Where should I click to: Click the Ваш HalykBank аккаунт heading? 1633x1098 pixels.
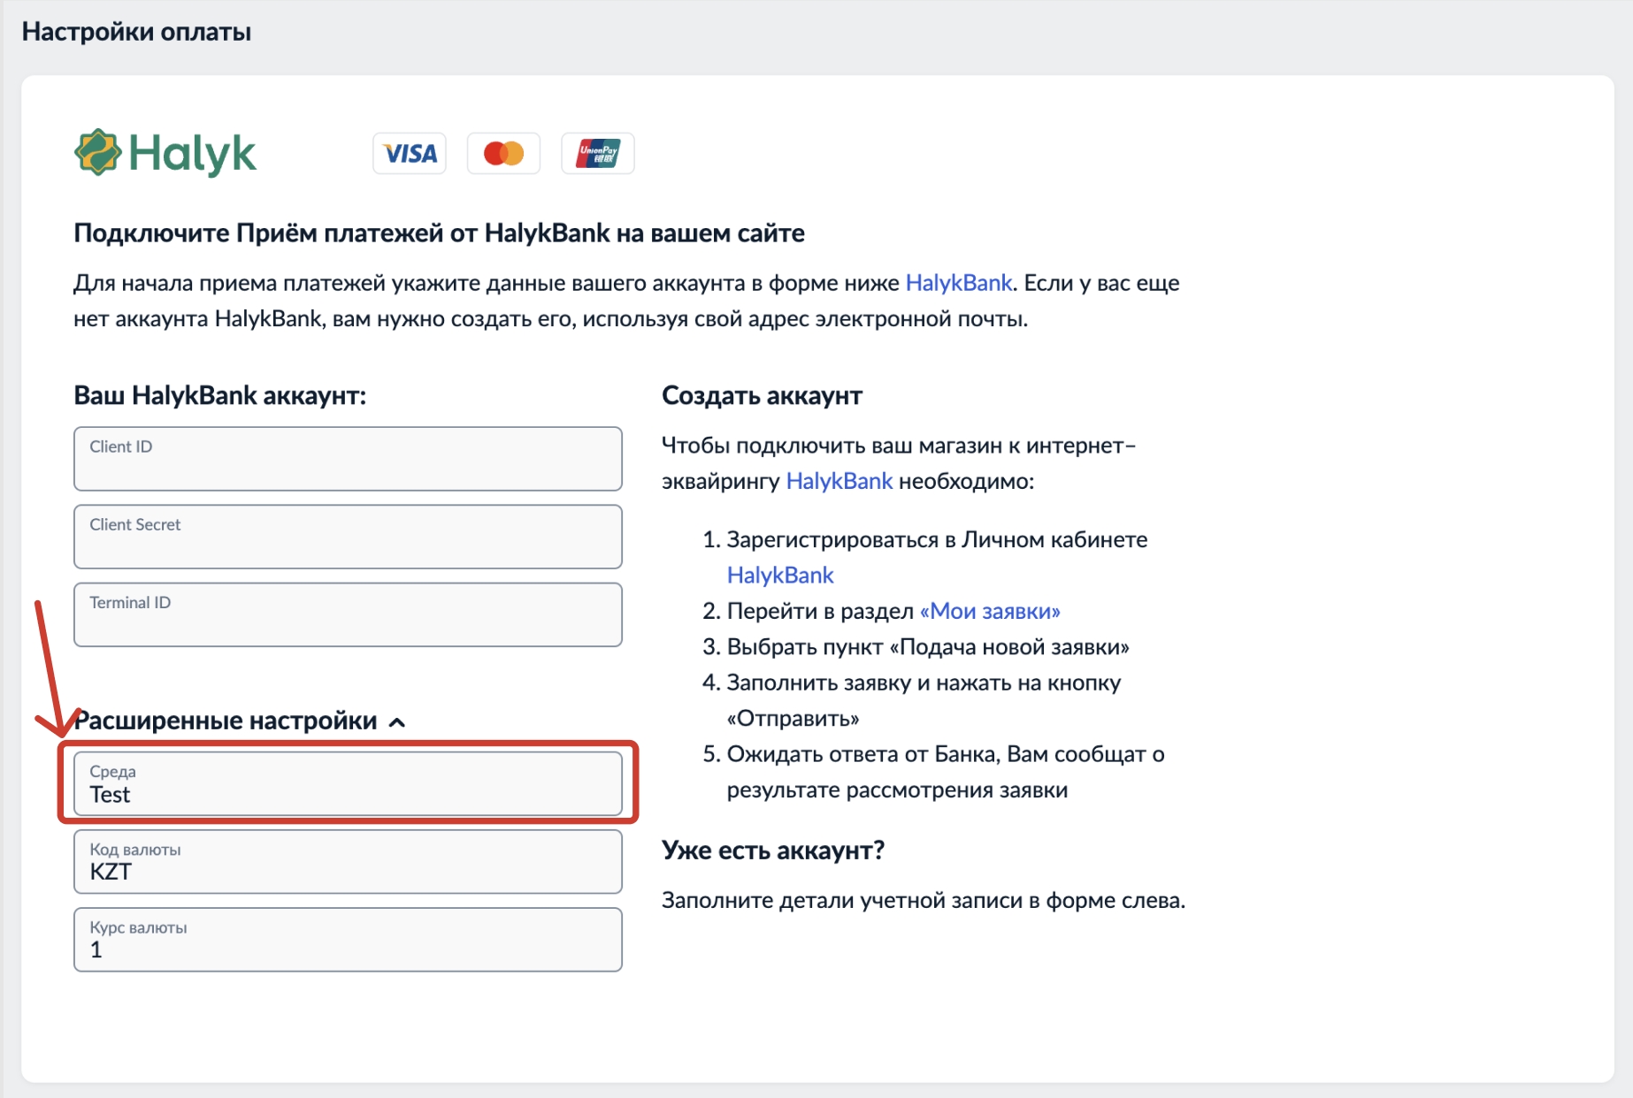[219, 395]
